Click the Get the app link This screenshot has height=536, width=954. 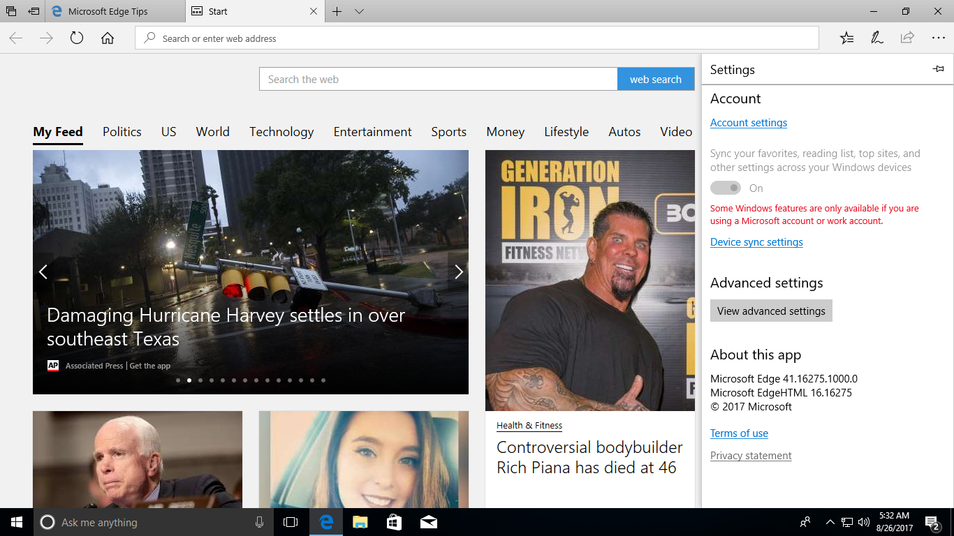point(150,366)
